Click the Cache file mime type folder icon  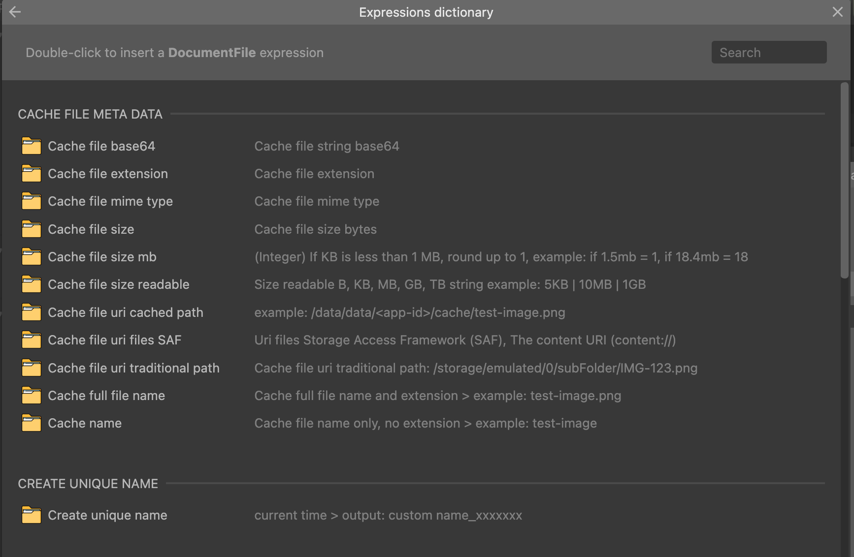(x=32, y=201)
